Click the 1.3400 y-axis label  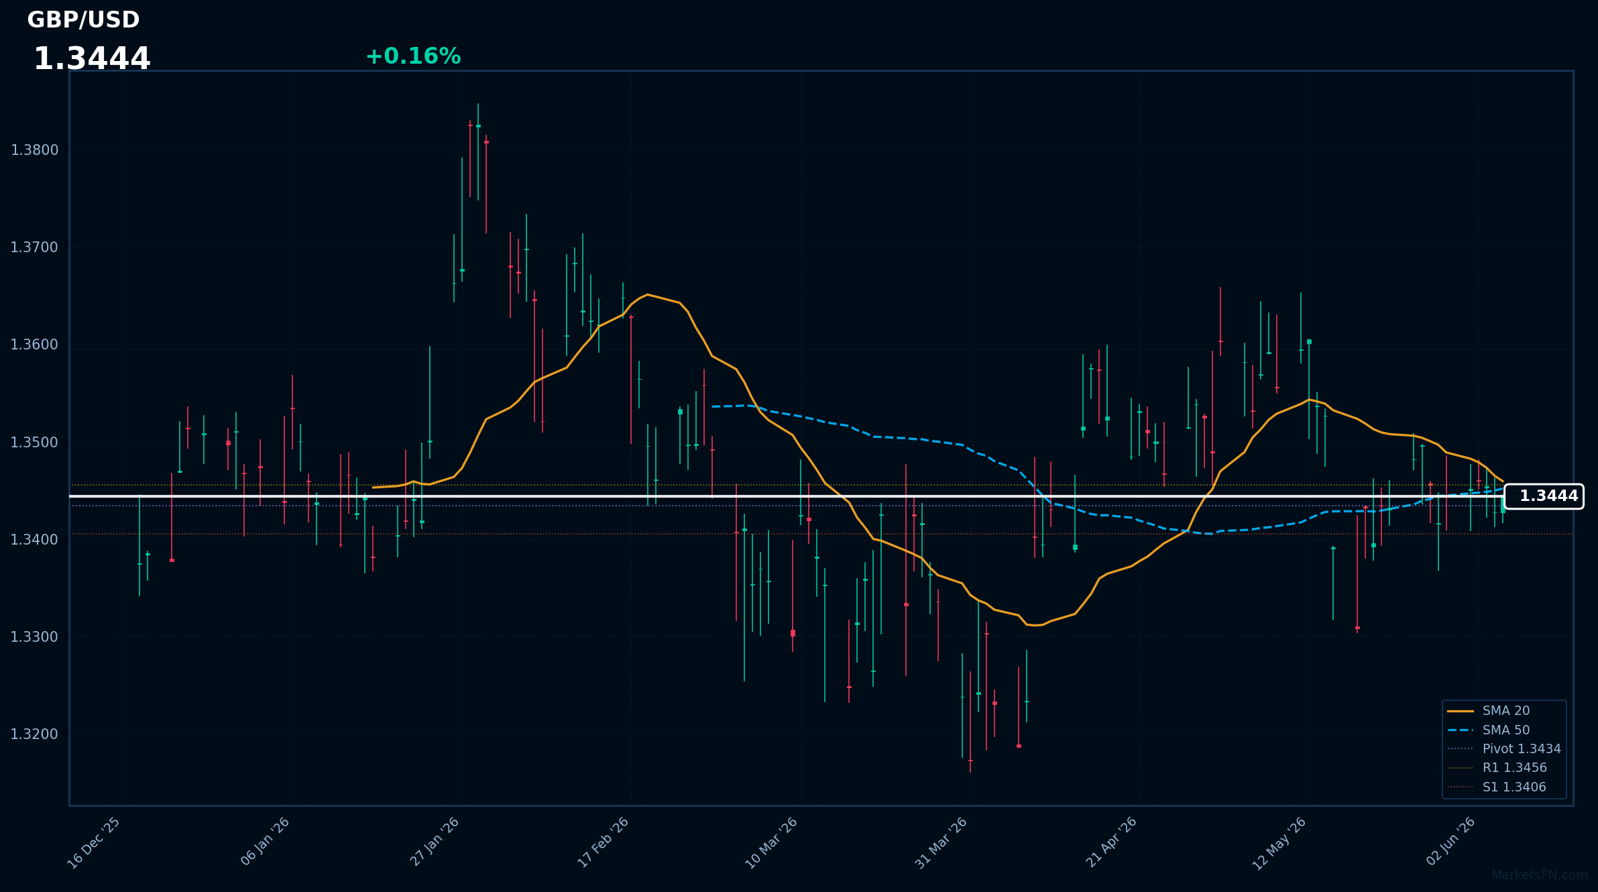[35, 539]
